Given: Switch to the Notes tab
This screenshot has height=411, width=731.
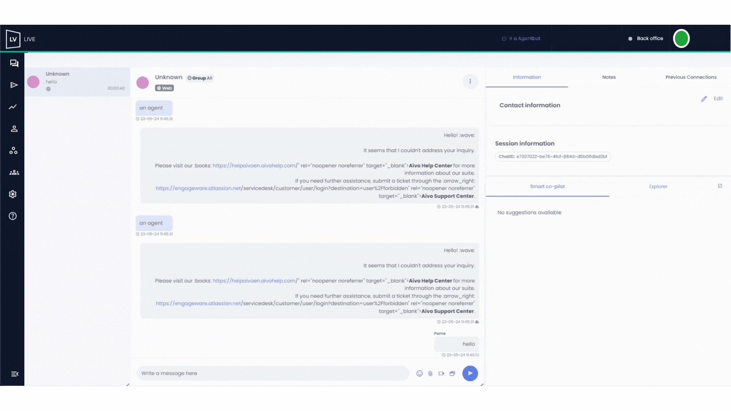Looking at the screenshot, I should click(x=609, y=77).
